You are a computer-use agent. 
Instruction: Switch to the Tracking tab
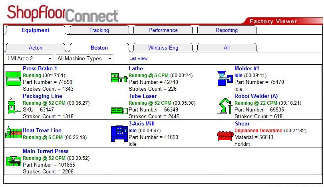(x=99, y=30)
